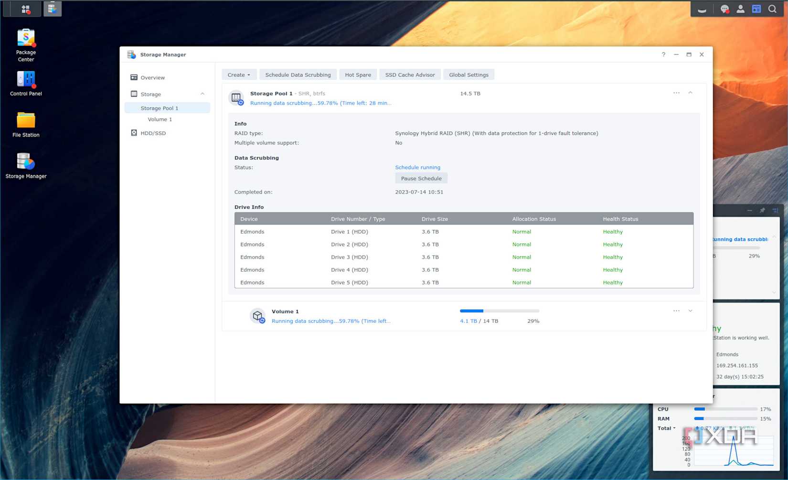Screen dimensions: 788x480
Task: Open Storage Manager desktop shortcut
Action: pyautogui.click(x=26, y=165)
